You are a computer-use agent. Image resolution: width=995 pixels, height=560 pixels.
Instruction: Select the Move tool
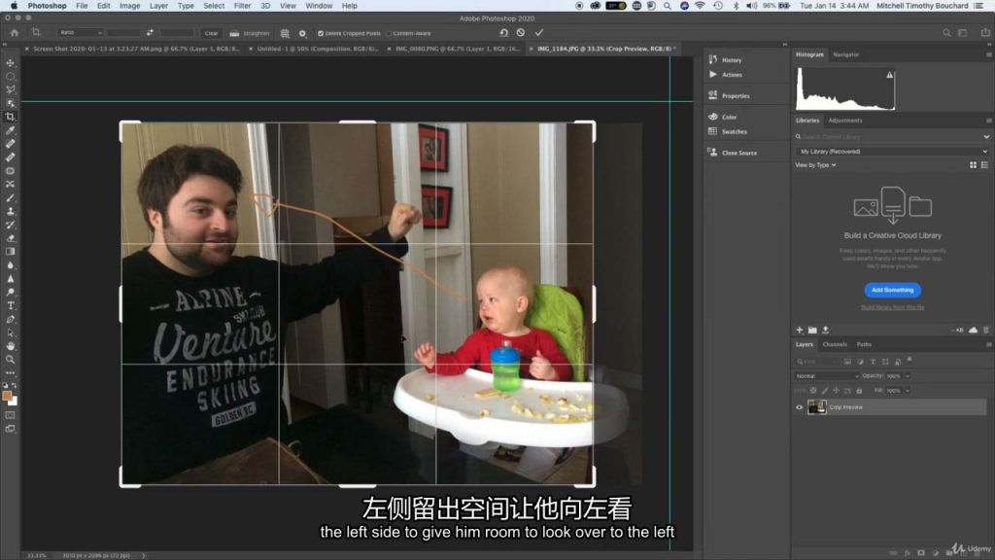(x=10, y=63)
